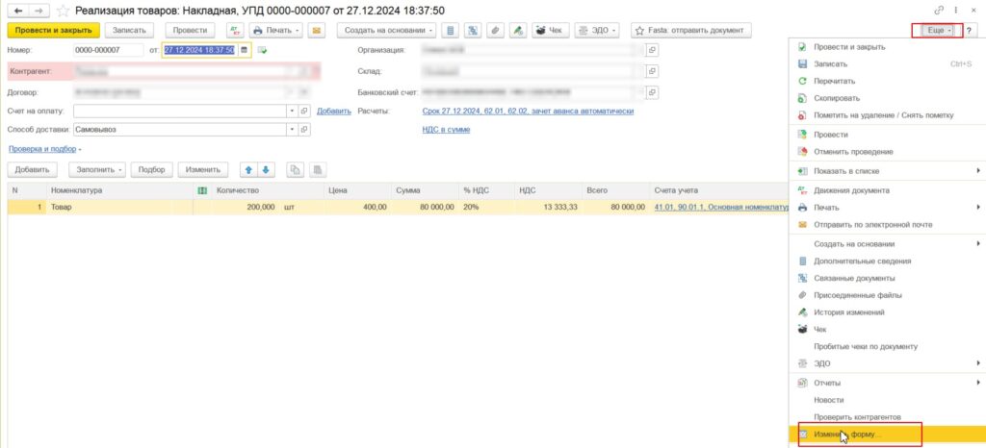Expand the Заполнить dropdown above the table
This screenshot has width=986, height=448.
coord(97,169)
